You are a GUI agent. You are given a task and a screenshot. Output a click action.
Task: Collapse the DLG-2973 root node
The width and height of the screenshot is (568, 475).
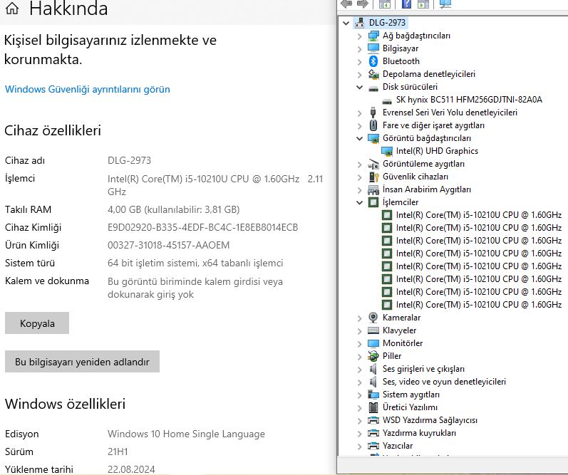click(346, 23)
